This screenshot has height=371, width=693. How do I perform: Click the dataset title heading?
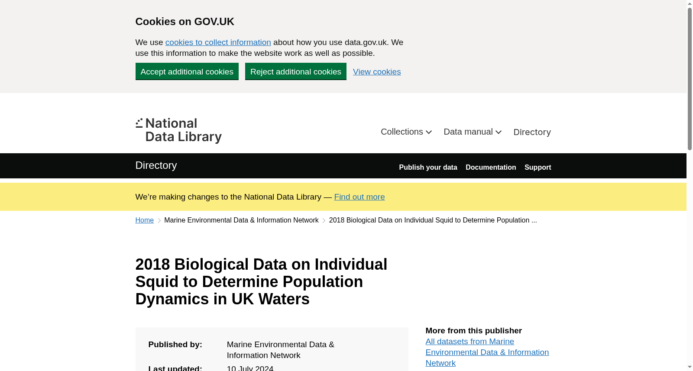261,282
